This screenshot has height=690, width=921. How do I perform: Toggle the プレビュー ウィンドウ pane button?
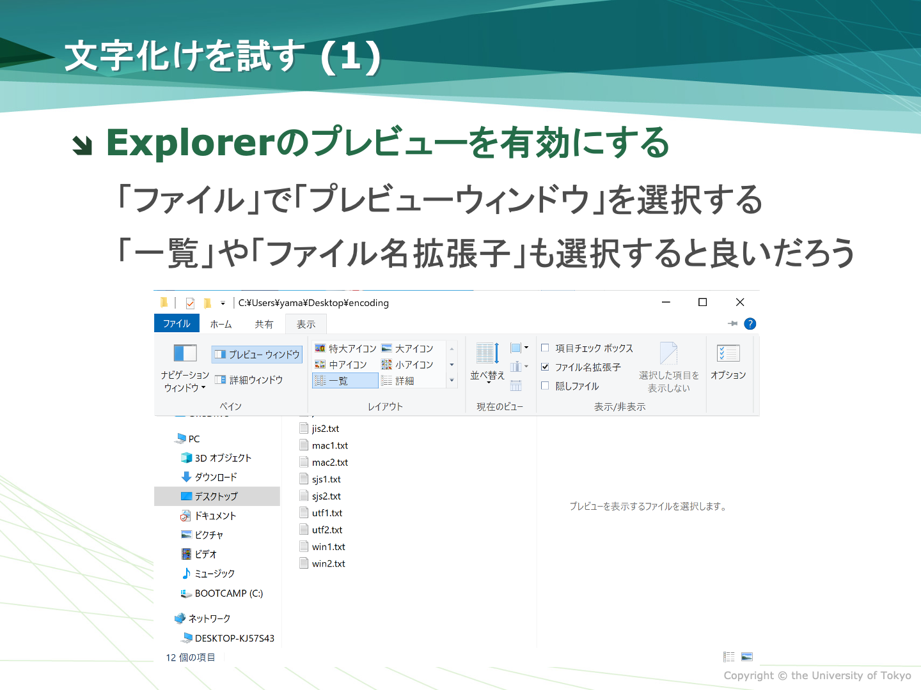click(257, 354)
